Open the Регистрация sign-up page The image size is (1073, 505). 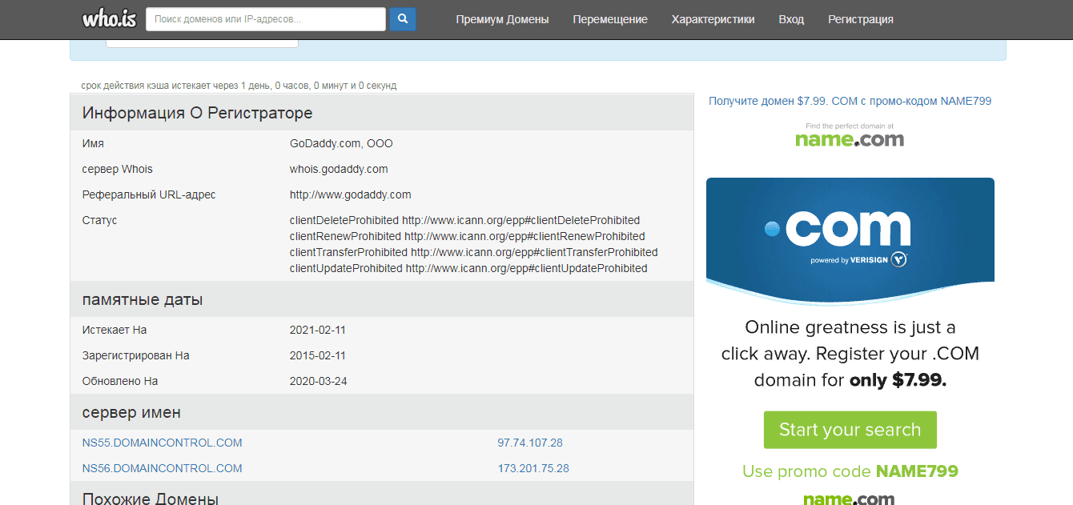[860, 19]
